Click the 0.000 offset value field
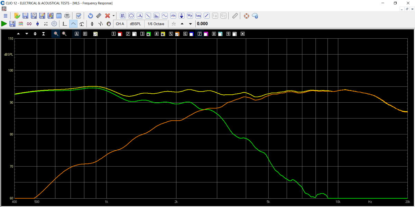The image size is (415, 207). (x=202, y=24)
